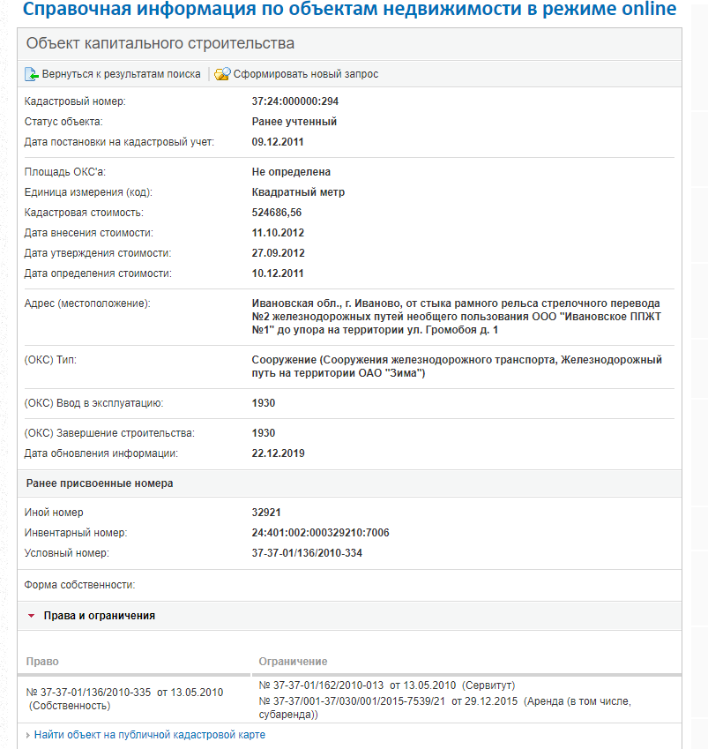Select cadastral number 37:24:000000:294
708x749 pixels.
[294, 101]
